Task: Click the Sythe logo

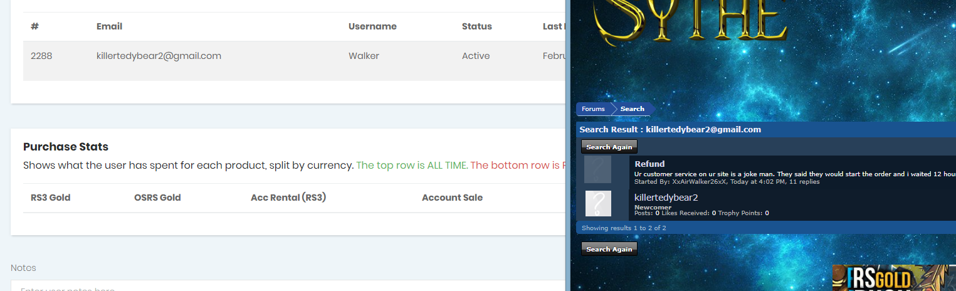Action: click(x=691, y=22)
